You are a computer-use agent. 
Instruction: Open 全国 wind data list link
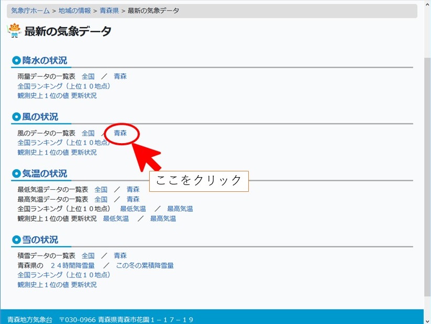[x=88, y=133]
